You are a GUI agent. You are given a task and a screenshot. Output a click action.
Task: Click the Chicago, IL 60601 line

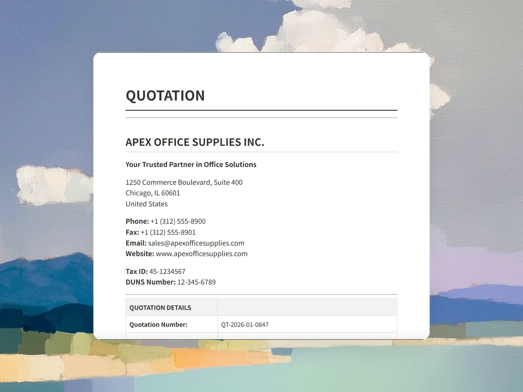153,193
